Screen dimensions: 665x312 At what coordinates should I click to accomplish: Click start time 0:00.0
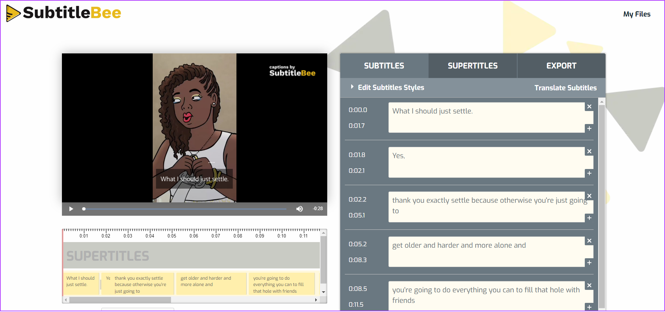[x=358, y=110]
